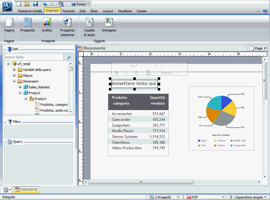Undo the last action with the blue arrow
This screenshot has width=270, height=200.
[45, 4]
